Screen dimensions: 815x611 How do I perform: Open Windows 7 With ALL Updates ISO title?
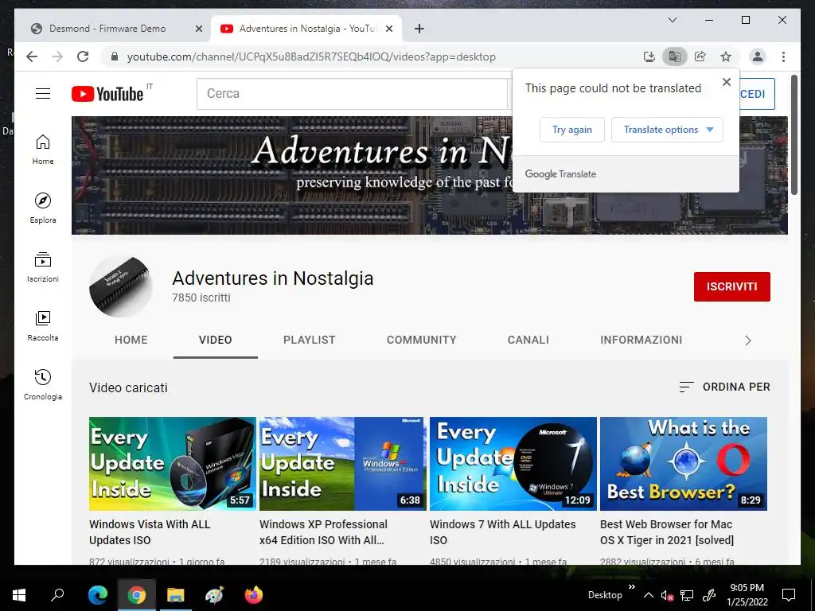coord(503,532)
